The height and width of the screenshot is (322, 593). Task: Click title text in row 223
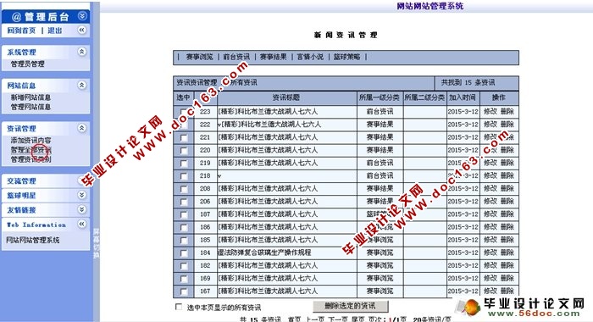click(x=268, y=111)
